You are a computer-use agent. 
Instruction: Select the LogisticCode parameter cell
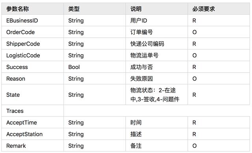(x=33, y=55)
